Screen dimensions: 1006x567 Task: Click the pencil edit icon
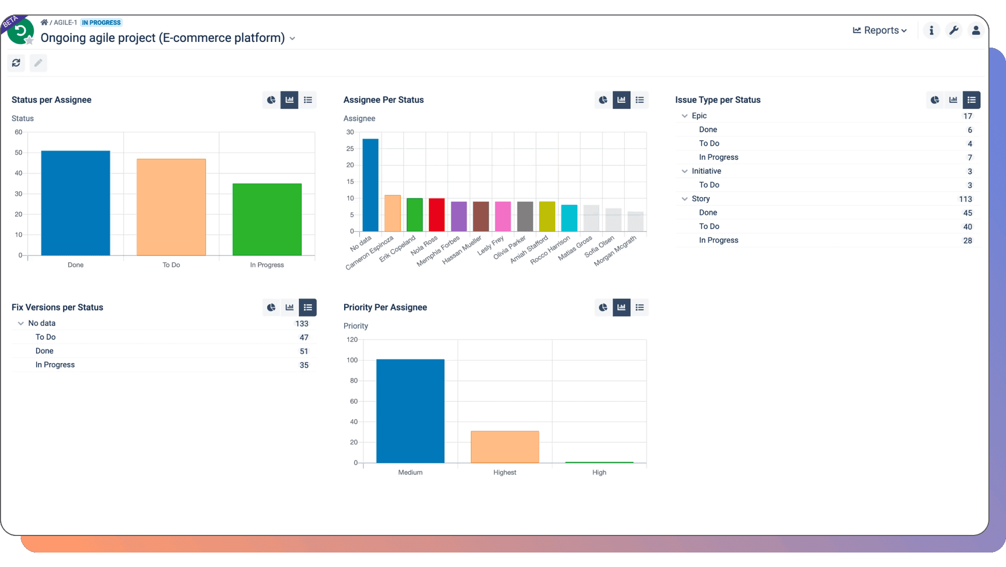[x=38, y=63]
